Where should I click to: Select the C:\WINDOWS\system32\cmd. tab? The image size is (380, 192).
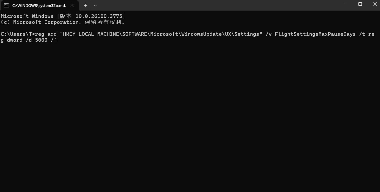point(39,5)
